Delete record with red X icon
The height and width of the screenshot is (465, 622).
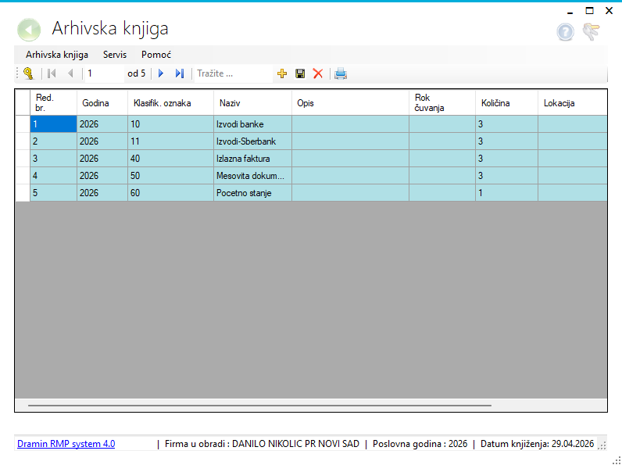(x=318, y=73)
